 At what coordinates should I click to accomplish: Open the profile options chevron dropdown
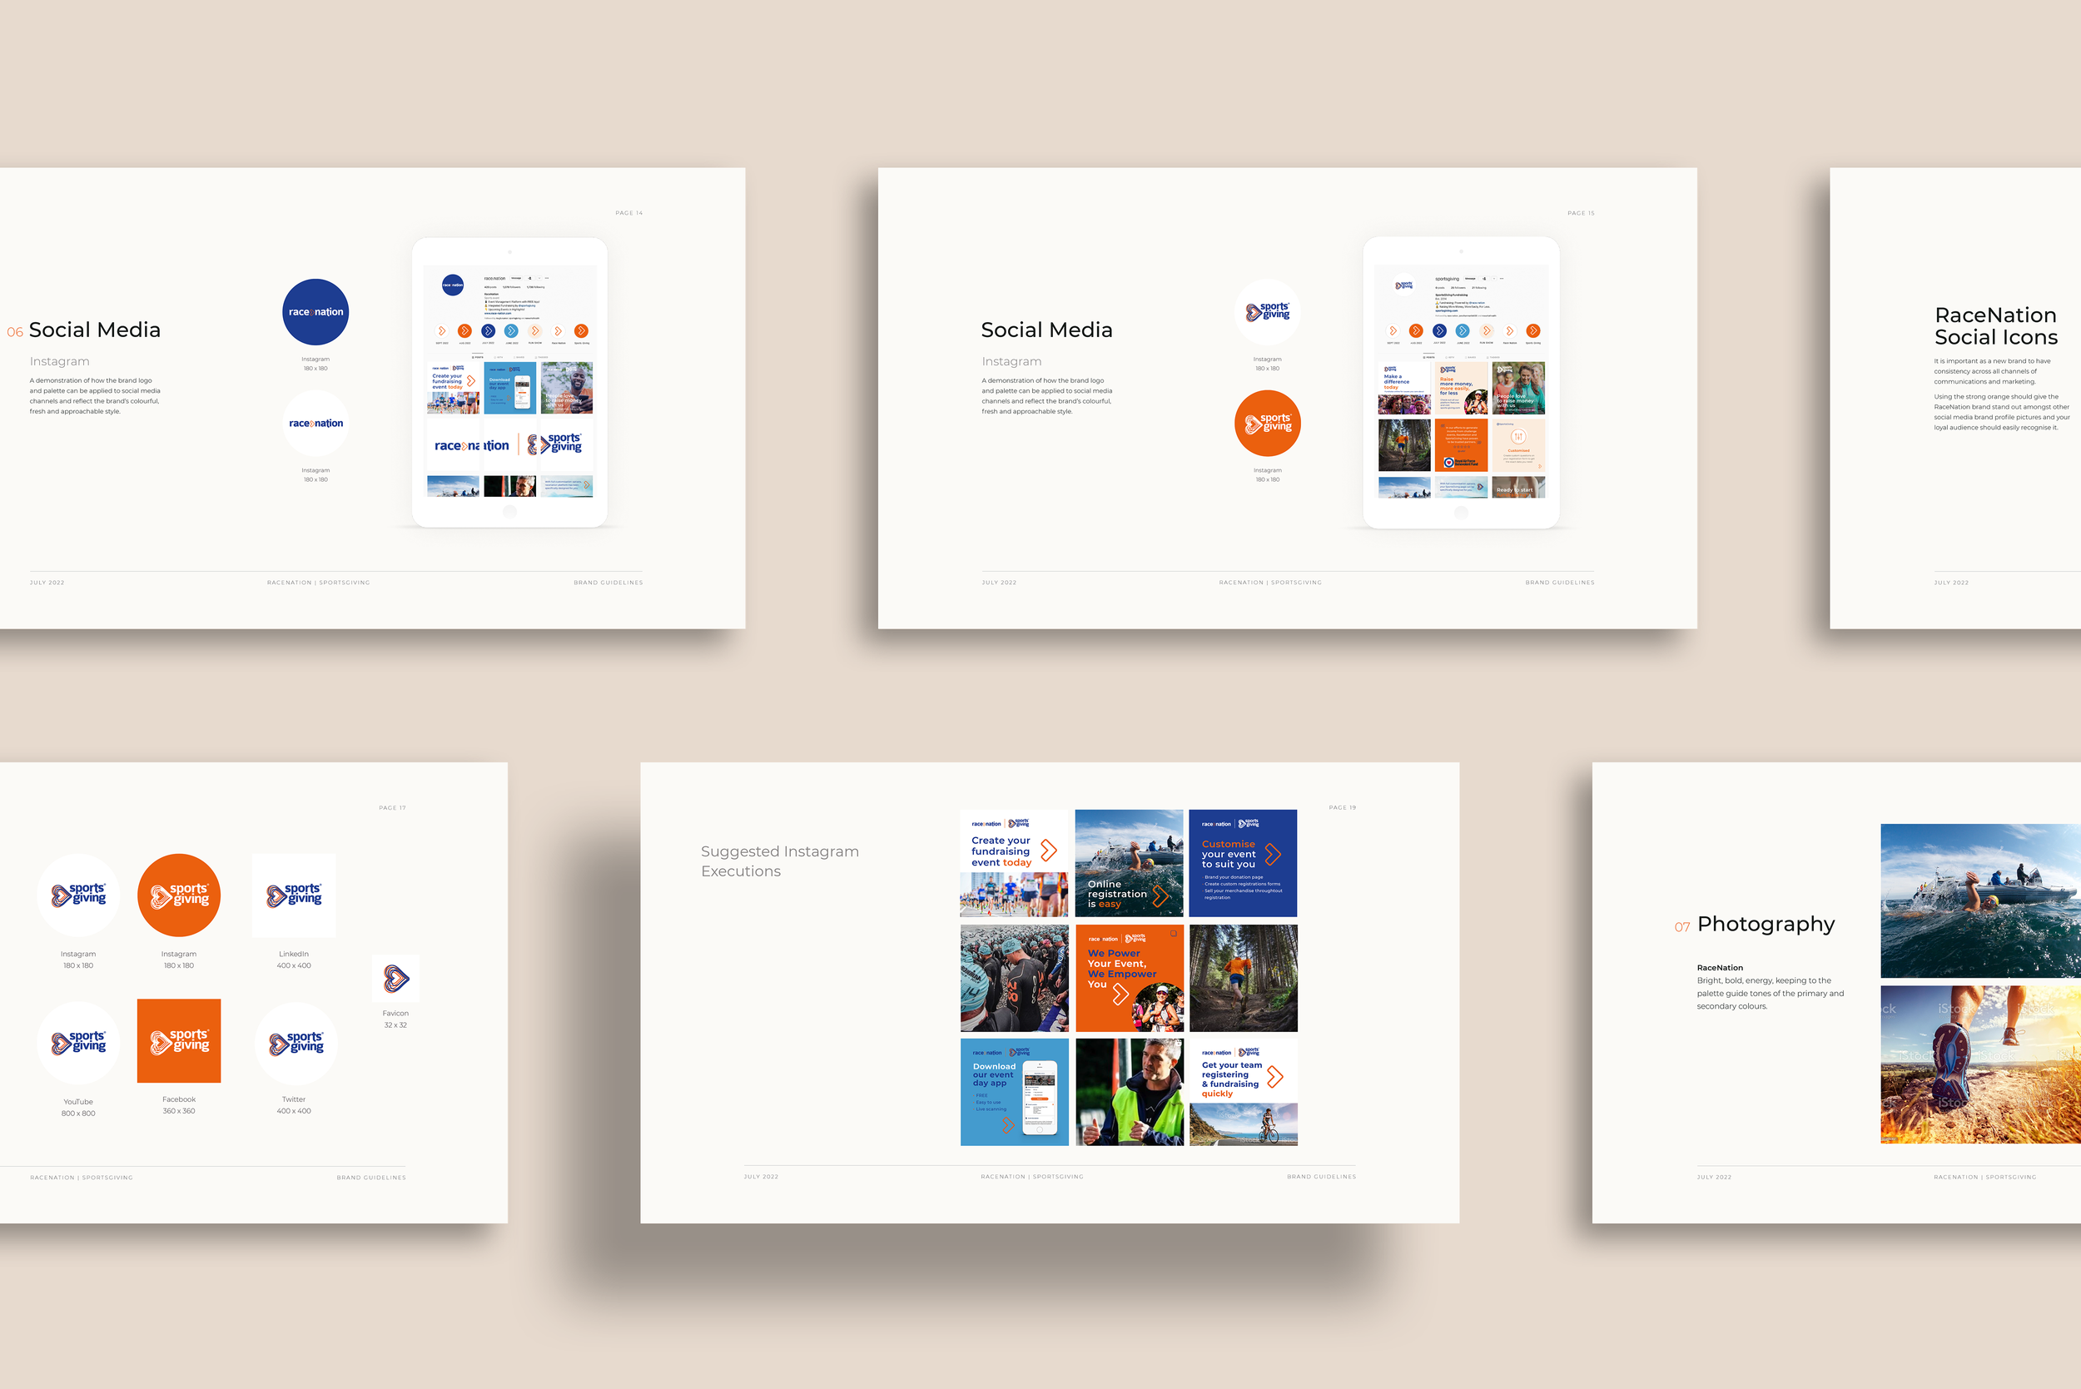(539, 278)
